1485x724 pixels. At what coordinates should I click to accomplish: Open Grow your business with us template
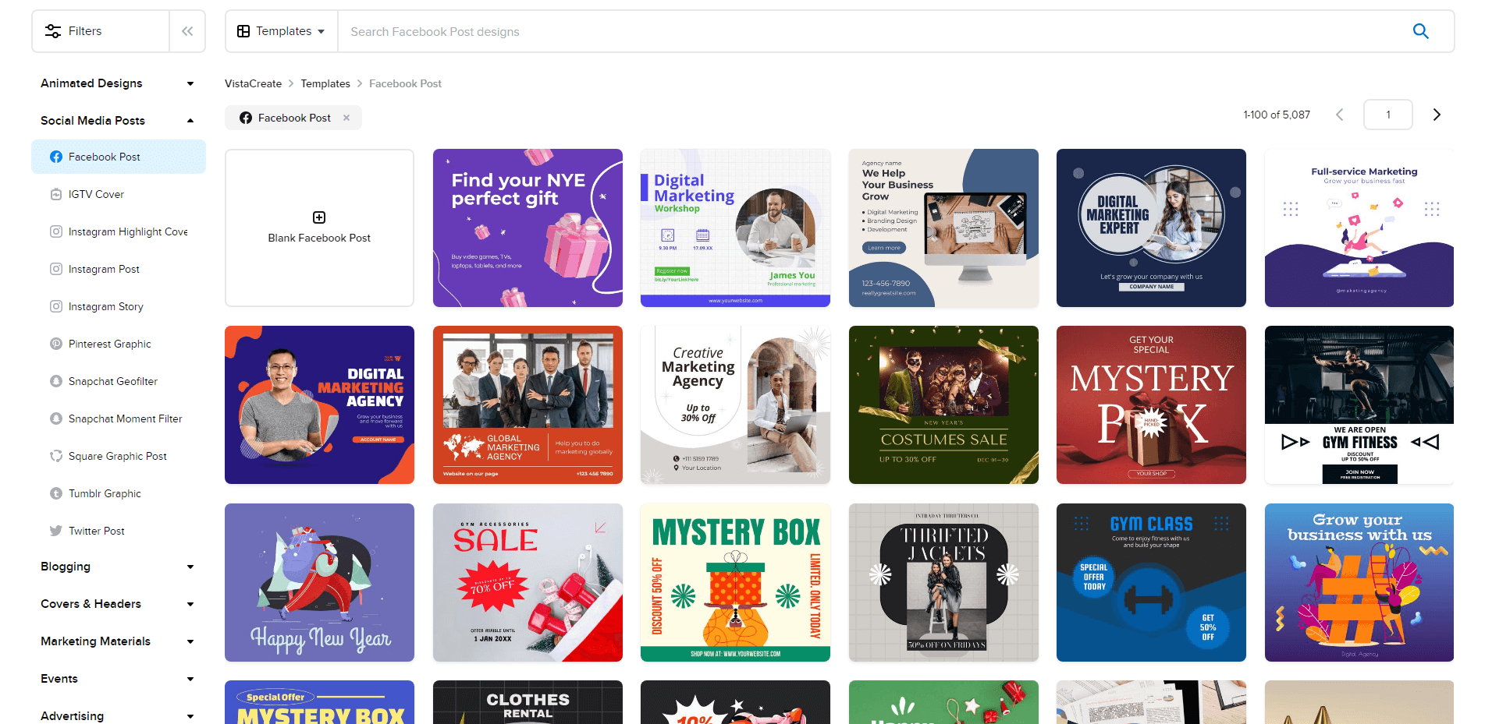point(1359,582)
